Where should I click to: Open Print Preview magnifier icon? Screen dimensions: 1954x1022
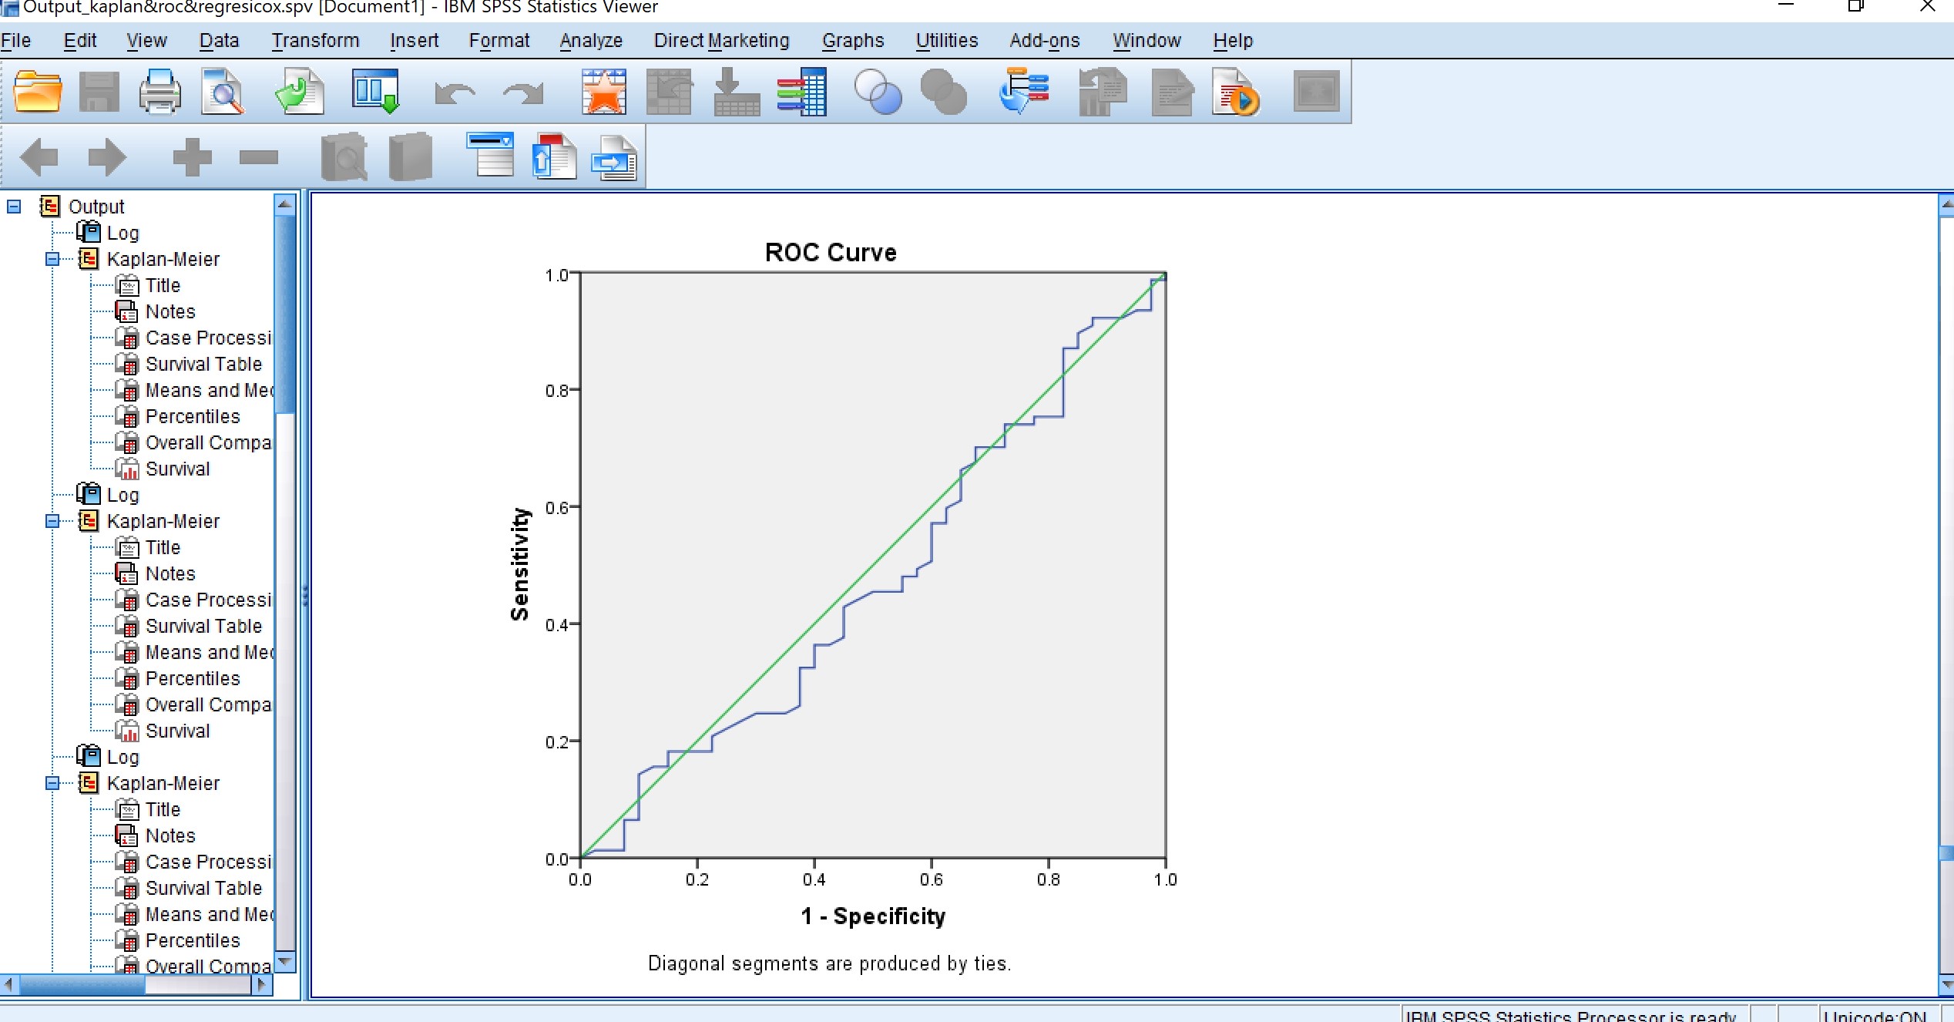[222, 92]
